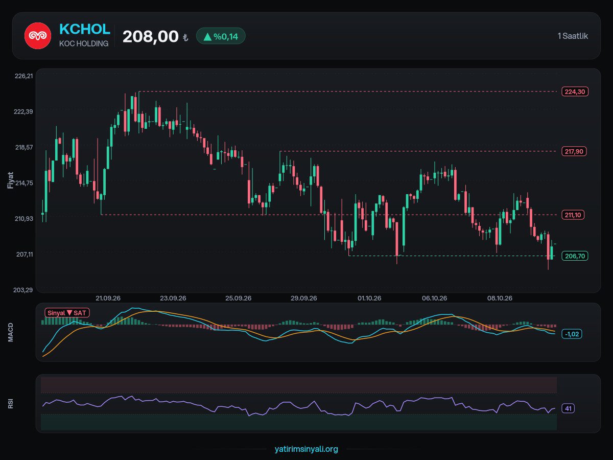Click the 23.09.26 date label
Viewport: 613px width, 460px height.
(x=173, y=298)
